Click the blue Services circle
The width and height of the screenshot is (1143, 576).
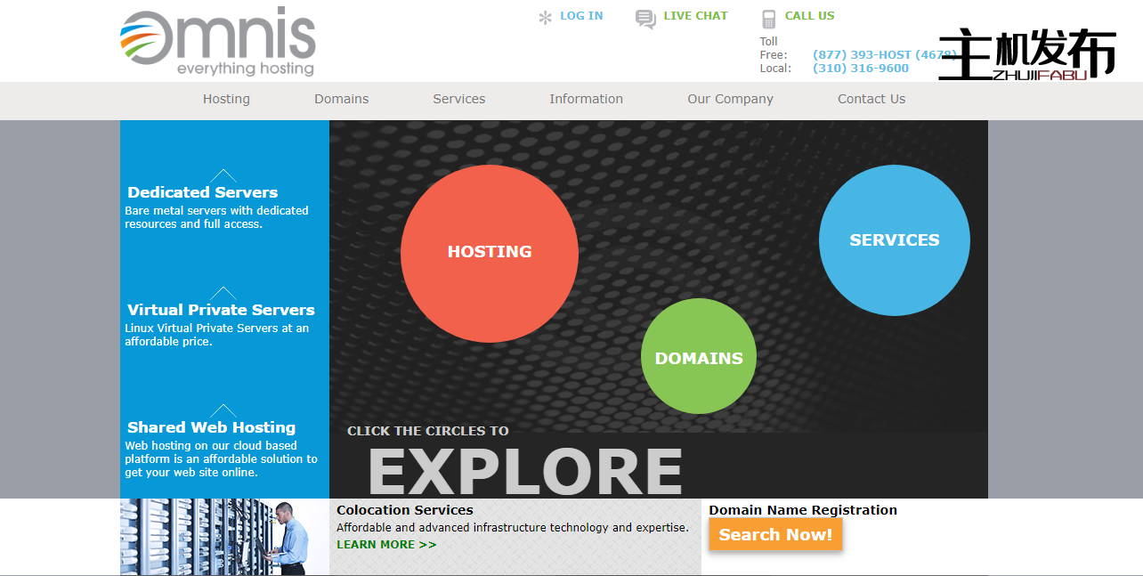point(894,240)
